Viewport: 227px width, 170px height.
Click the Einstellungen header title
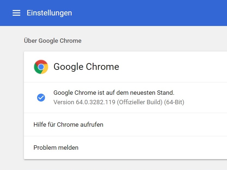point(49,13)
